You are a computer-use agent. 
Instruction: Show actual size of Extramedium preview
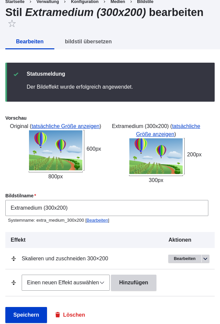(168, 130)
